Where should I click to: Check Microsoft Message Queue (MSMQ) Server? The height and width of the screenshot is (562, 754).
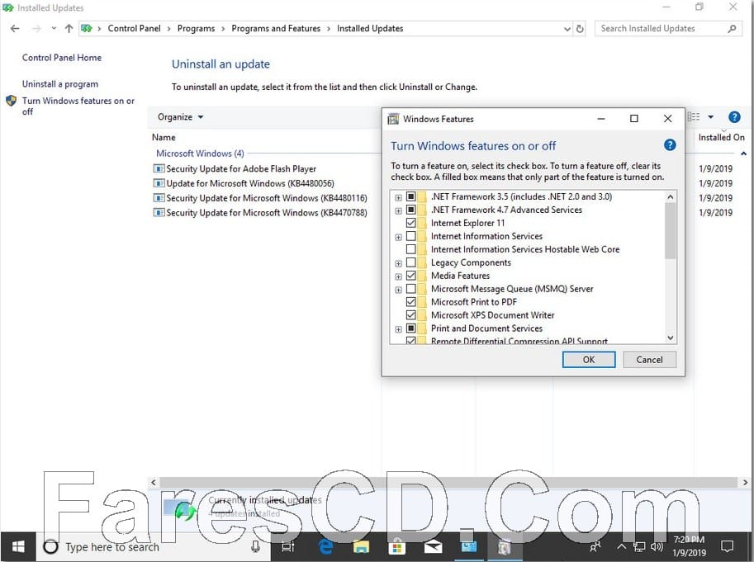pos(410,289)
